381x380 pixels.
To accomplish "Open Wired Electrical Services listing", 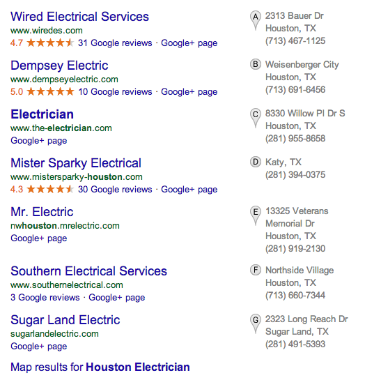I will click(79, 17).
